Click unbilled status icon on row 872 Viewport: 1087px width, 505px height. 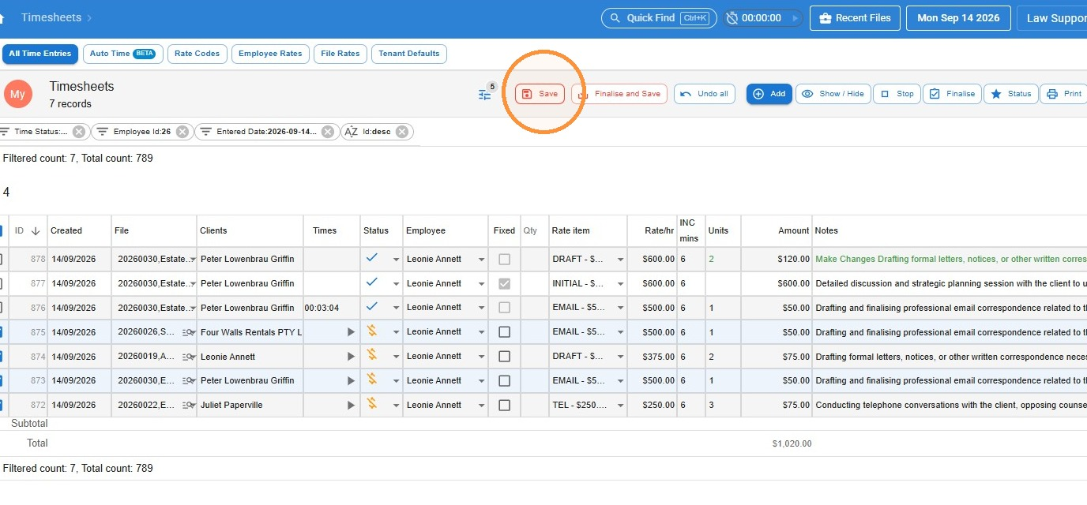click(372, 404)
